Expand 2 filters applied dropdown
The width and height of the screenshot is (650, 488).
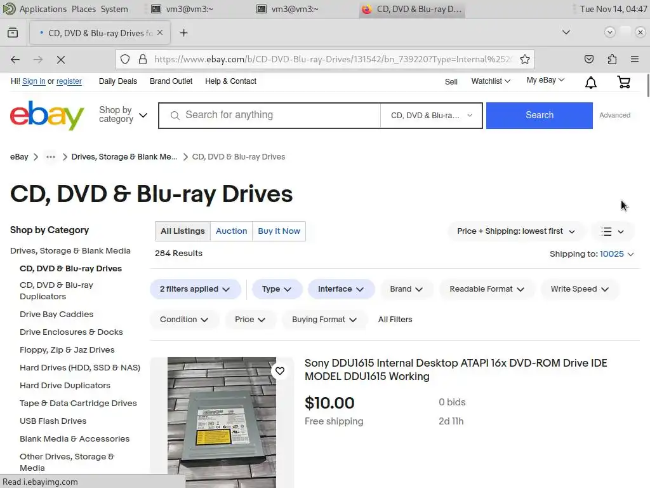click(x=195, y=289)
